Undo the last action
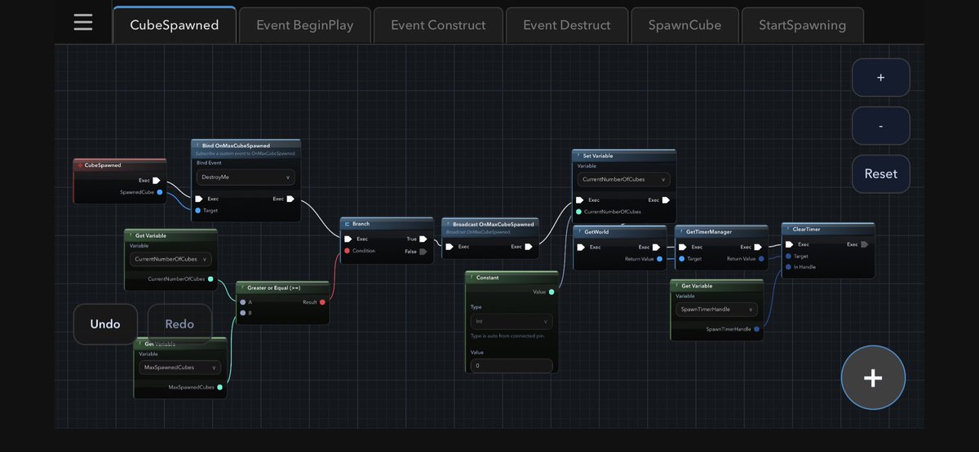Screen dimensions: 979x452 [105, 324]
